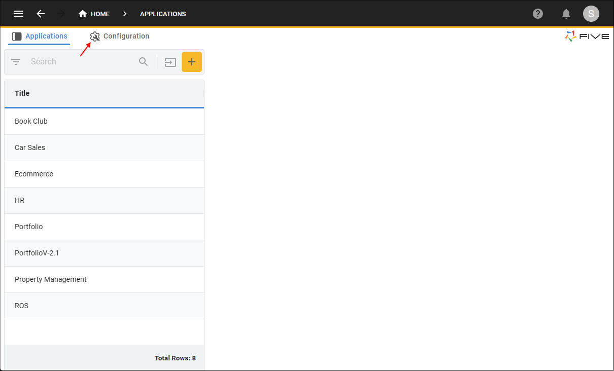Open the notifications bell

(x=566, y=14)
